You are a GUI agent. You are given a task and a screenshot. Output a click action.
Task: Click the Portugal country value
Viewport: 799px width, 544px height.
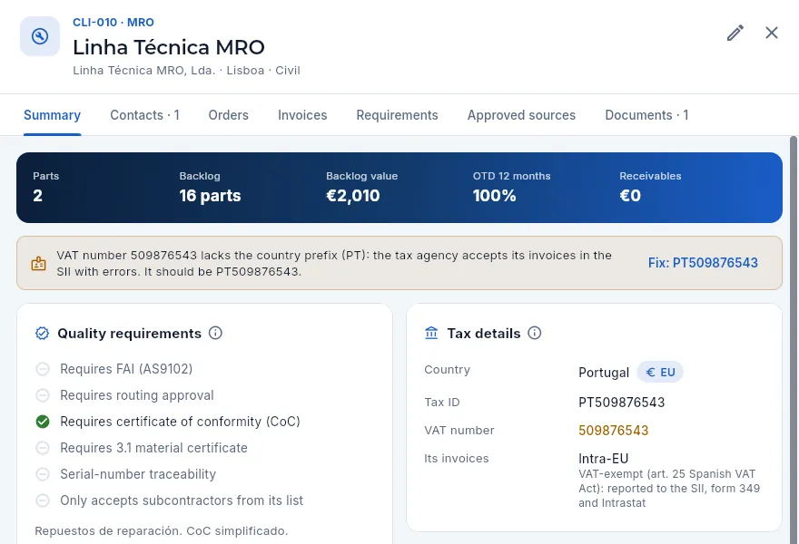603,373
